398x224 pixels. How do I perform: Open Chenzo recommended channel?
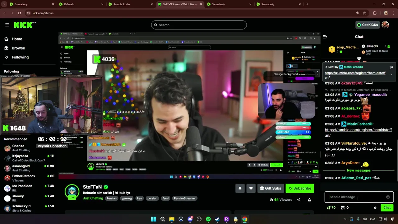(29, 148)
